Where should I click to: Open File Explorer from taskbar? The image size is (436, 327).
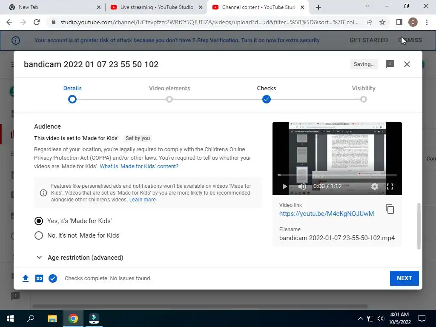click(52, 318)
